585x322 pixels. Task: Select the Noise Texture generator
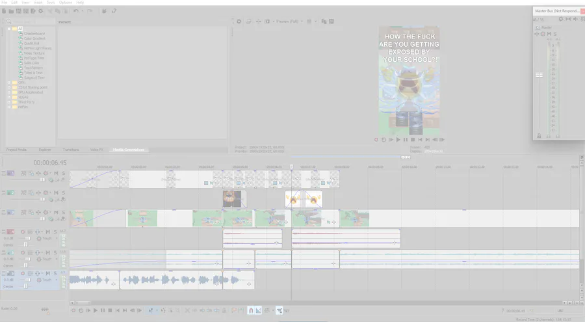(x=34, y=53)
